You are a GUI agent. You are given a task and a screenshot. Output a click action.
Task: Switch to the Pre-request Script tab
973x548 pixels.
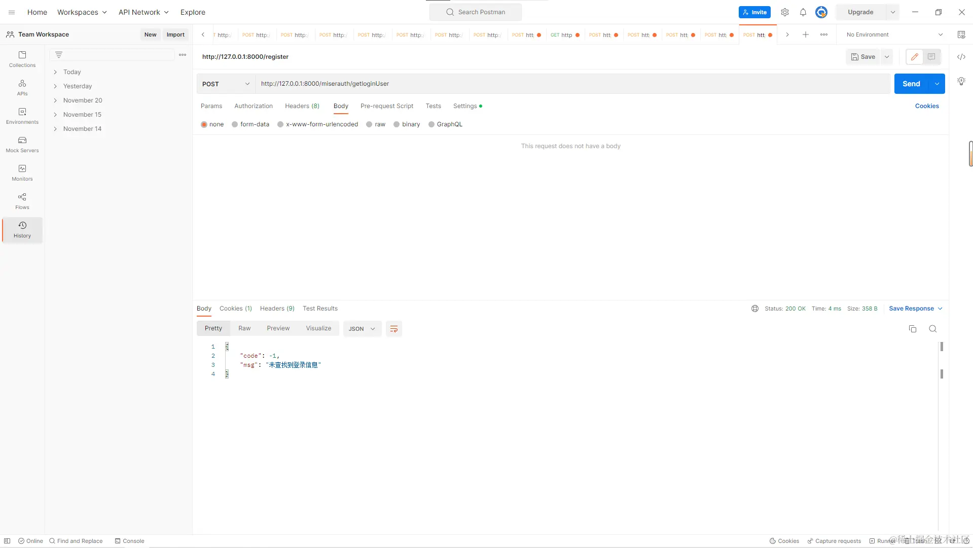[387, 106]
